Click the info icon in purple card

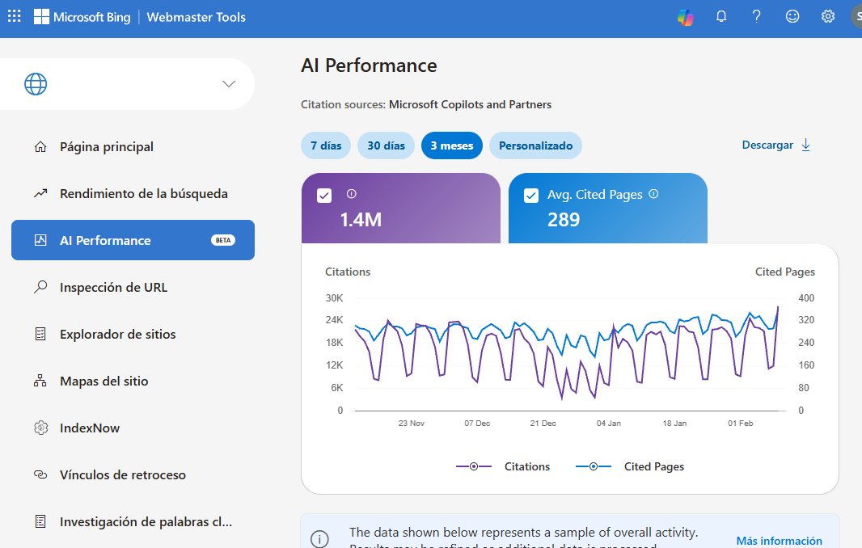[x=351, y=193]
